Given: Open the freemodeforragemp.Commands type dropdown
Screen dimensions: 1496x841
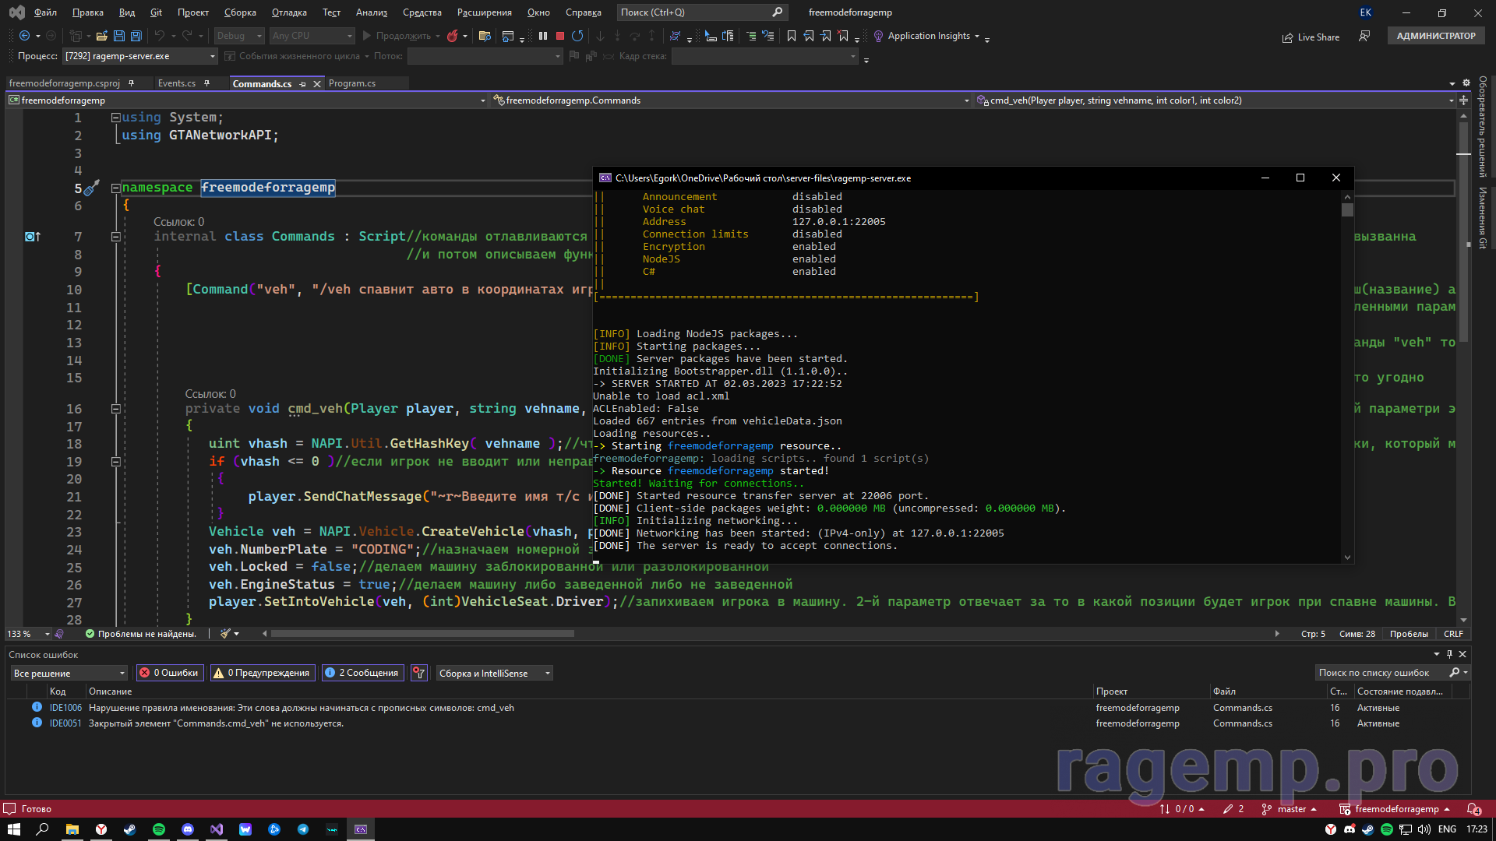Looking at the screenshot, I should point(732,100).
